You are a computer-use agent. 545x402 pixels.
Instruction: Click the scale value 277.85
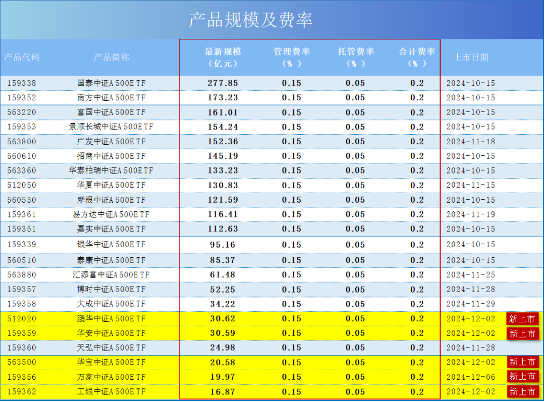pos(223,83)
